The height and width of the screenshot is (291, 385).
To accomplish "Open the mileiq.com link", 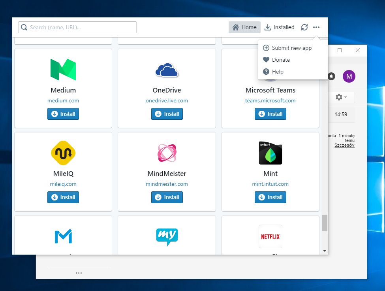I will (x=63, y=184).
